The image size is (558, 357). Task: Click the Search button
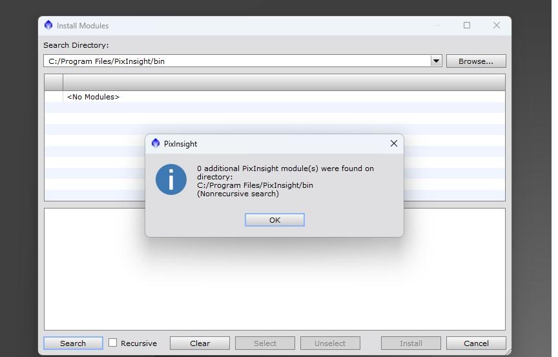[73, 343]
